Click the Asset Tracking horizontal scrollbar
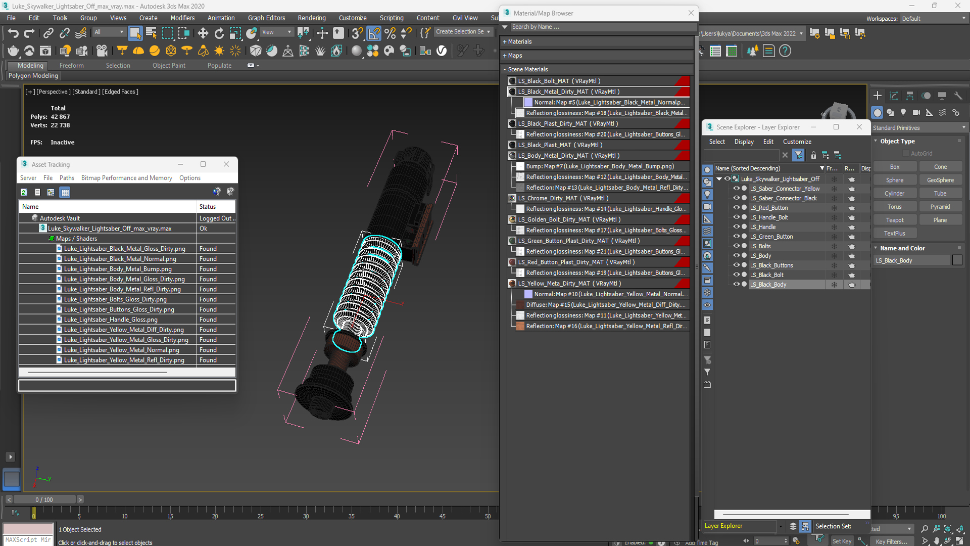970x546 pixels. 97,372
